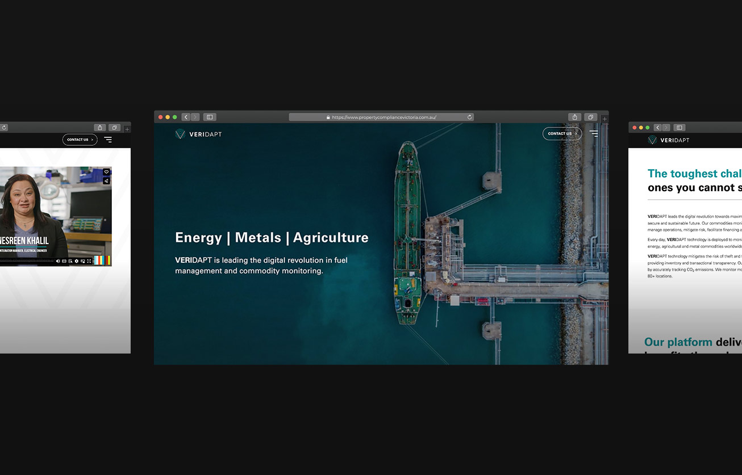Toggle the sidebar in the center browser
This screenshot has width=742, height=475.
click(x=210, y=117)
